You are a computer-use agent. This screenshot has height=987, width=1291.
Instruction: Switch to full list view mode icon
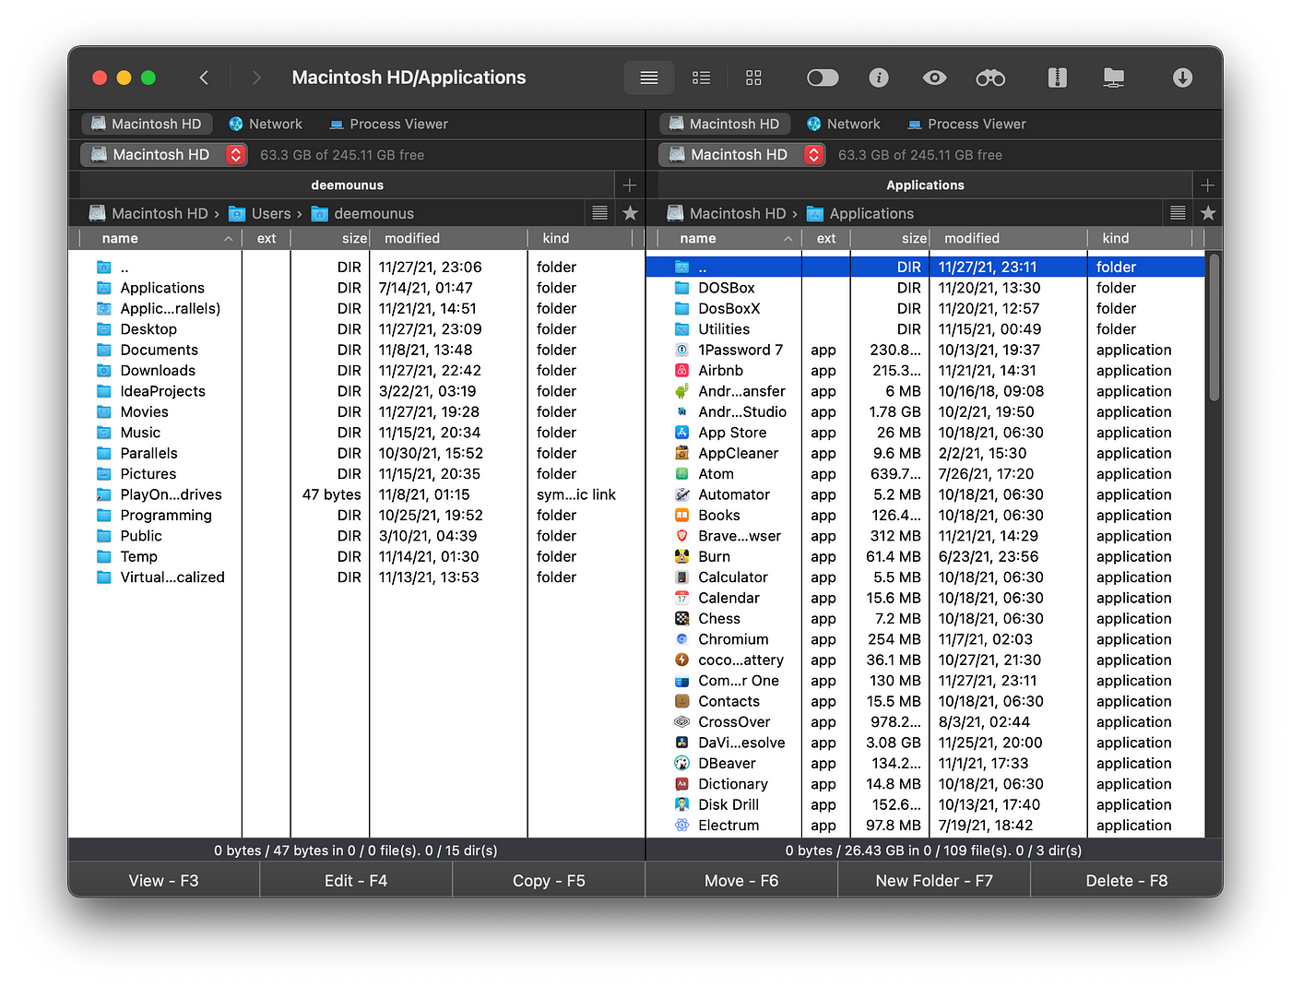(649, 78)
